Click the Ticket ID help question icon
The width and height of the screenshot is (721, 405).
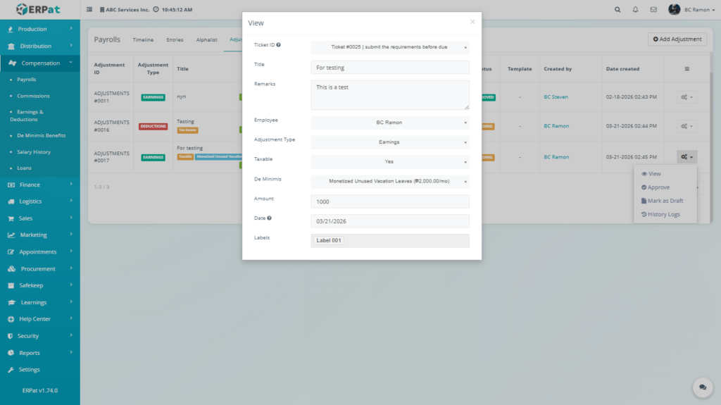click(x=279, y=45)
